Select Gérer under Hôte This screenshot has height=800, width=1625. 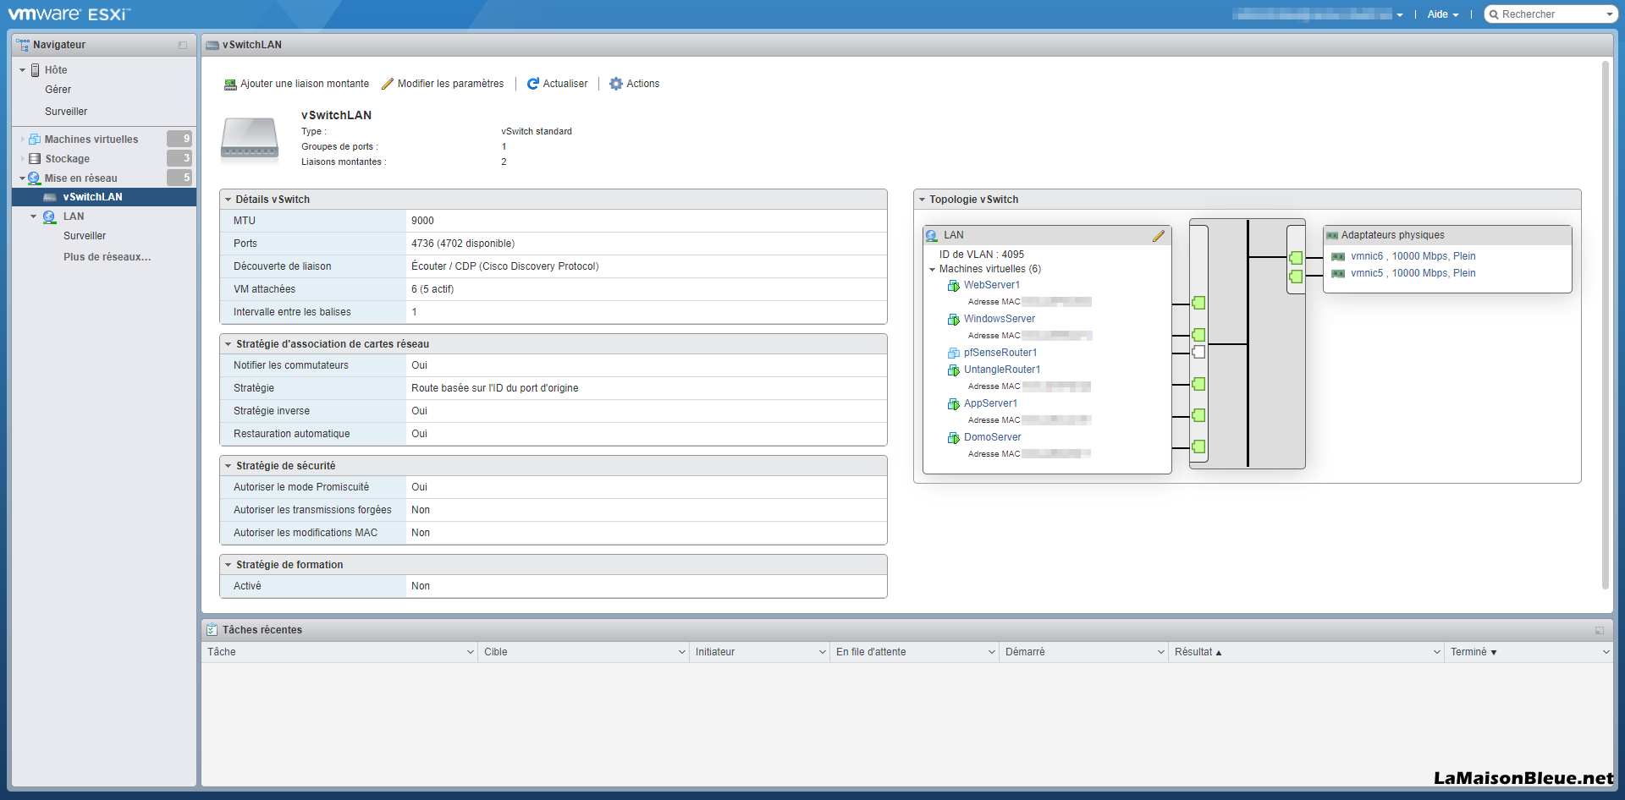pos(58,90)
